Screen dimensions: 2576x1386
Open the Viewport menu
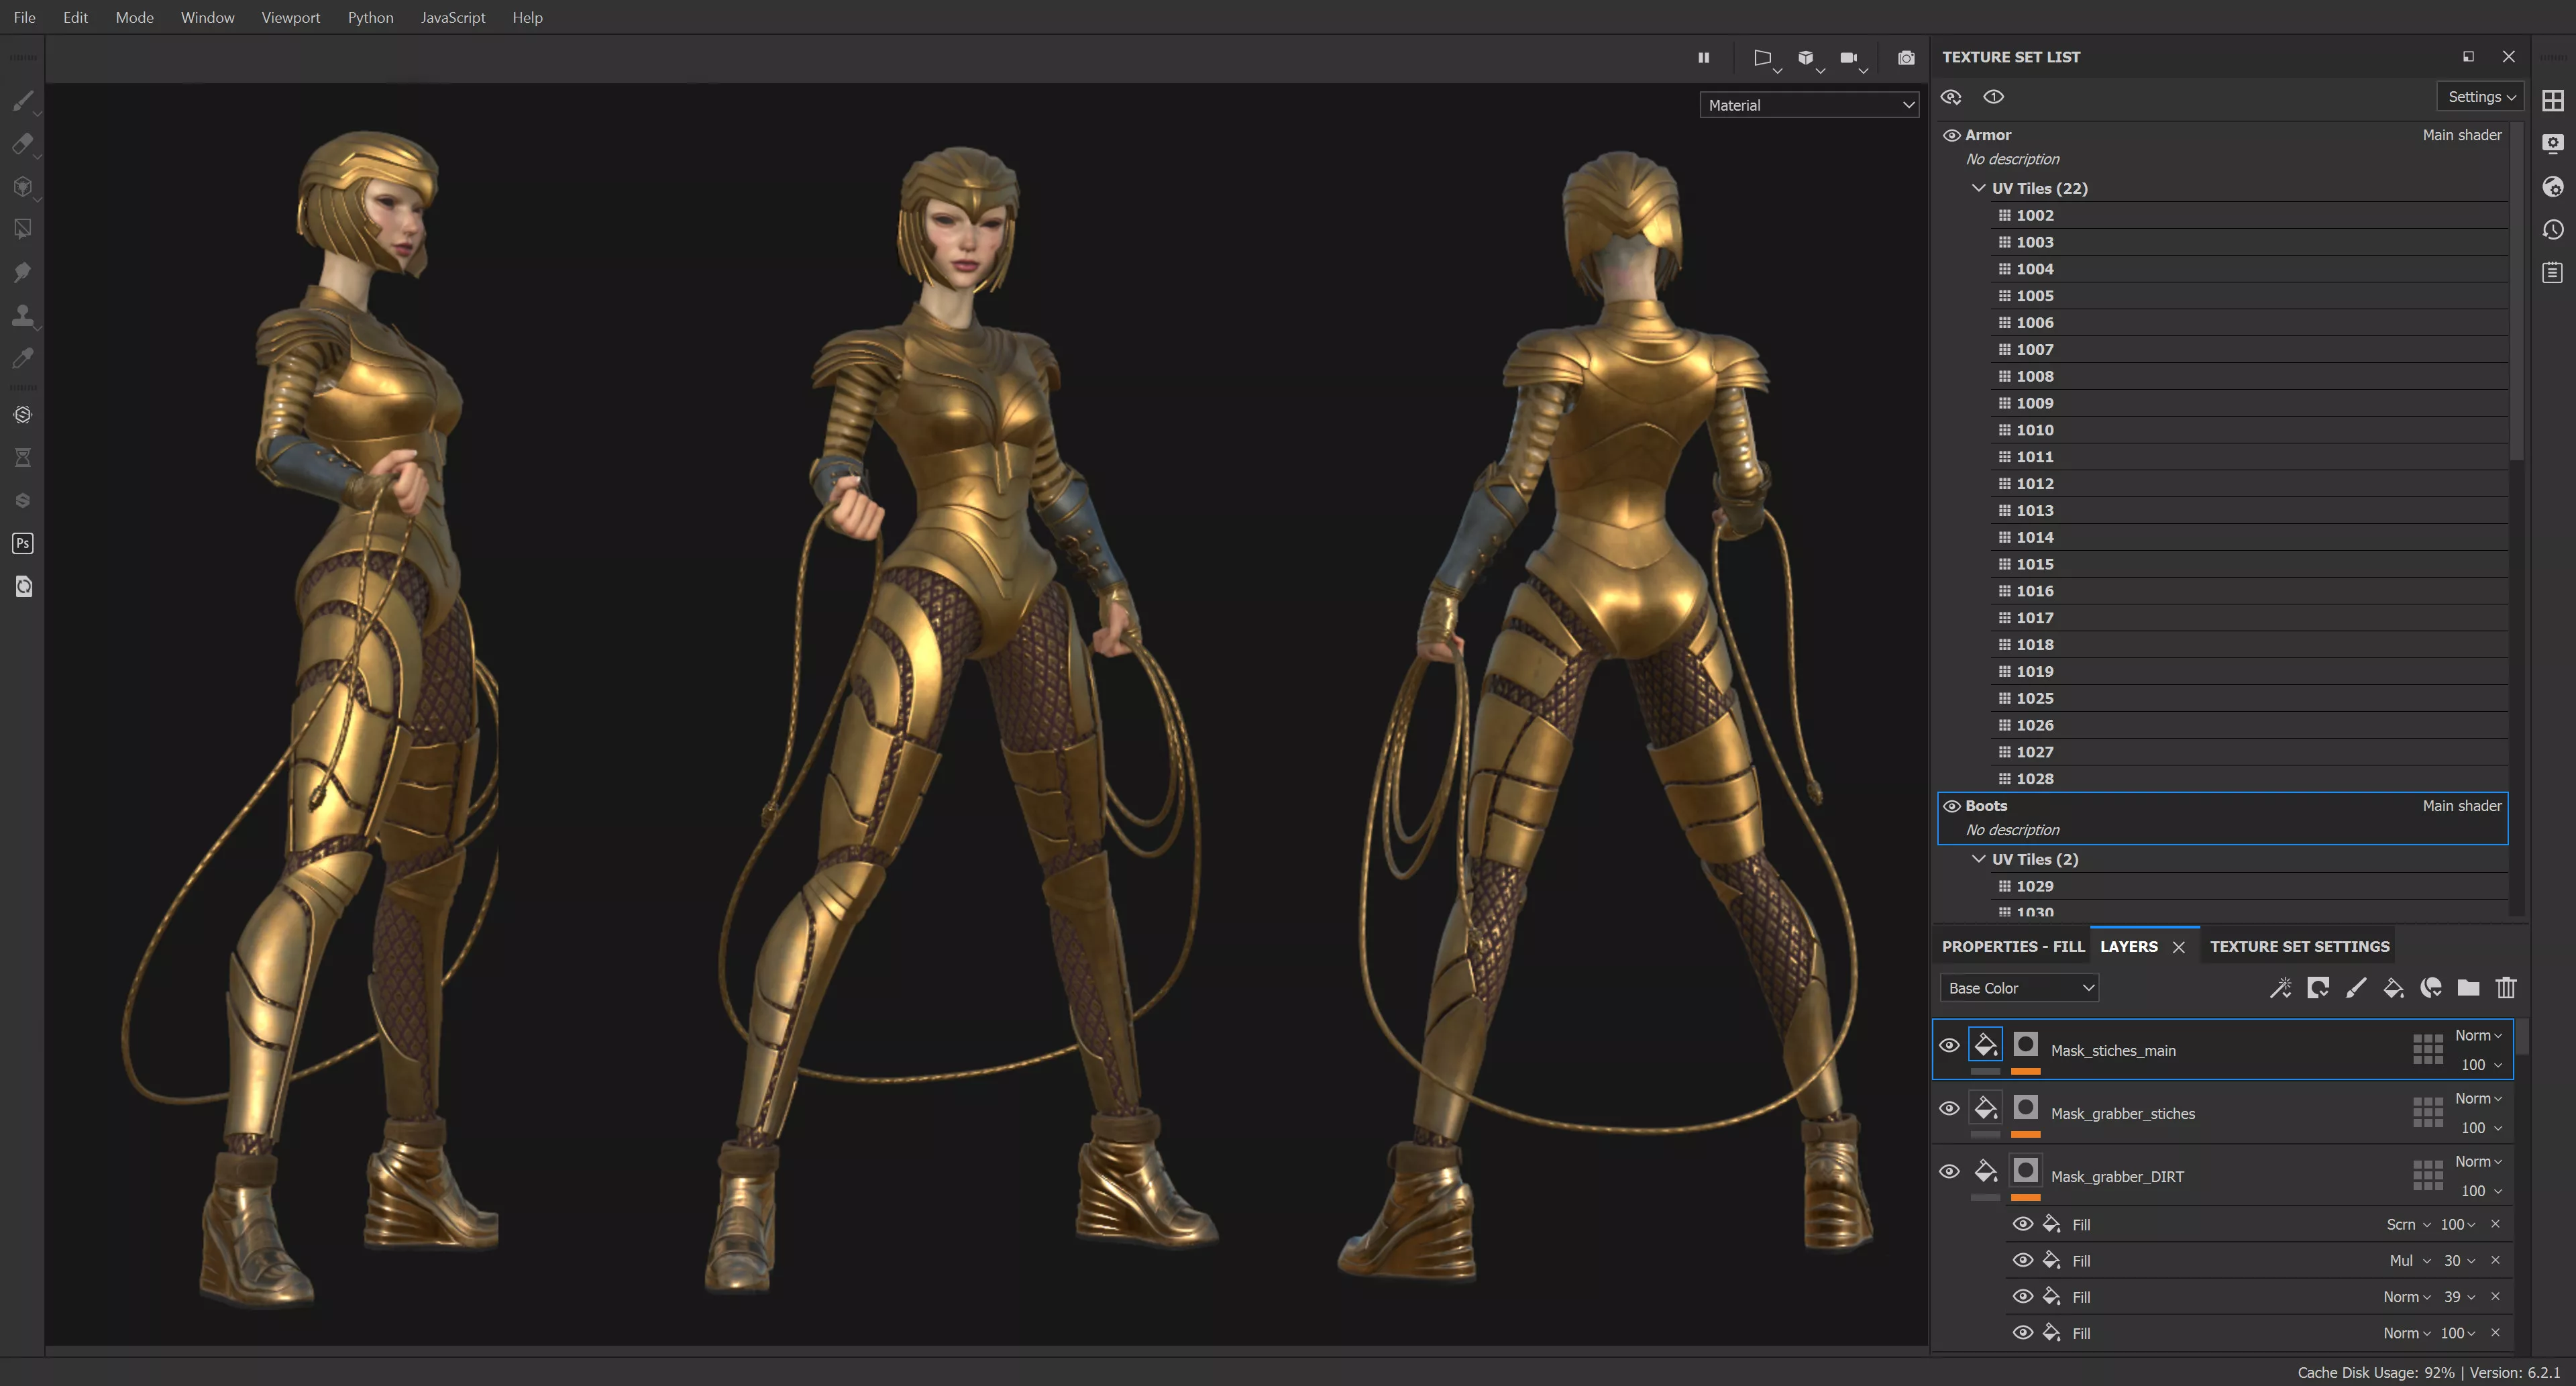pos(290,17)
